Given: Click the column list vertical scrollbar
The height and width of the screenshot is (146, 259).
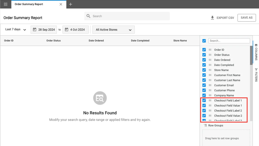Looking at the screenshot, I should coord(251,56).
